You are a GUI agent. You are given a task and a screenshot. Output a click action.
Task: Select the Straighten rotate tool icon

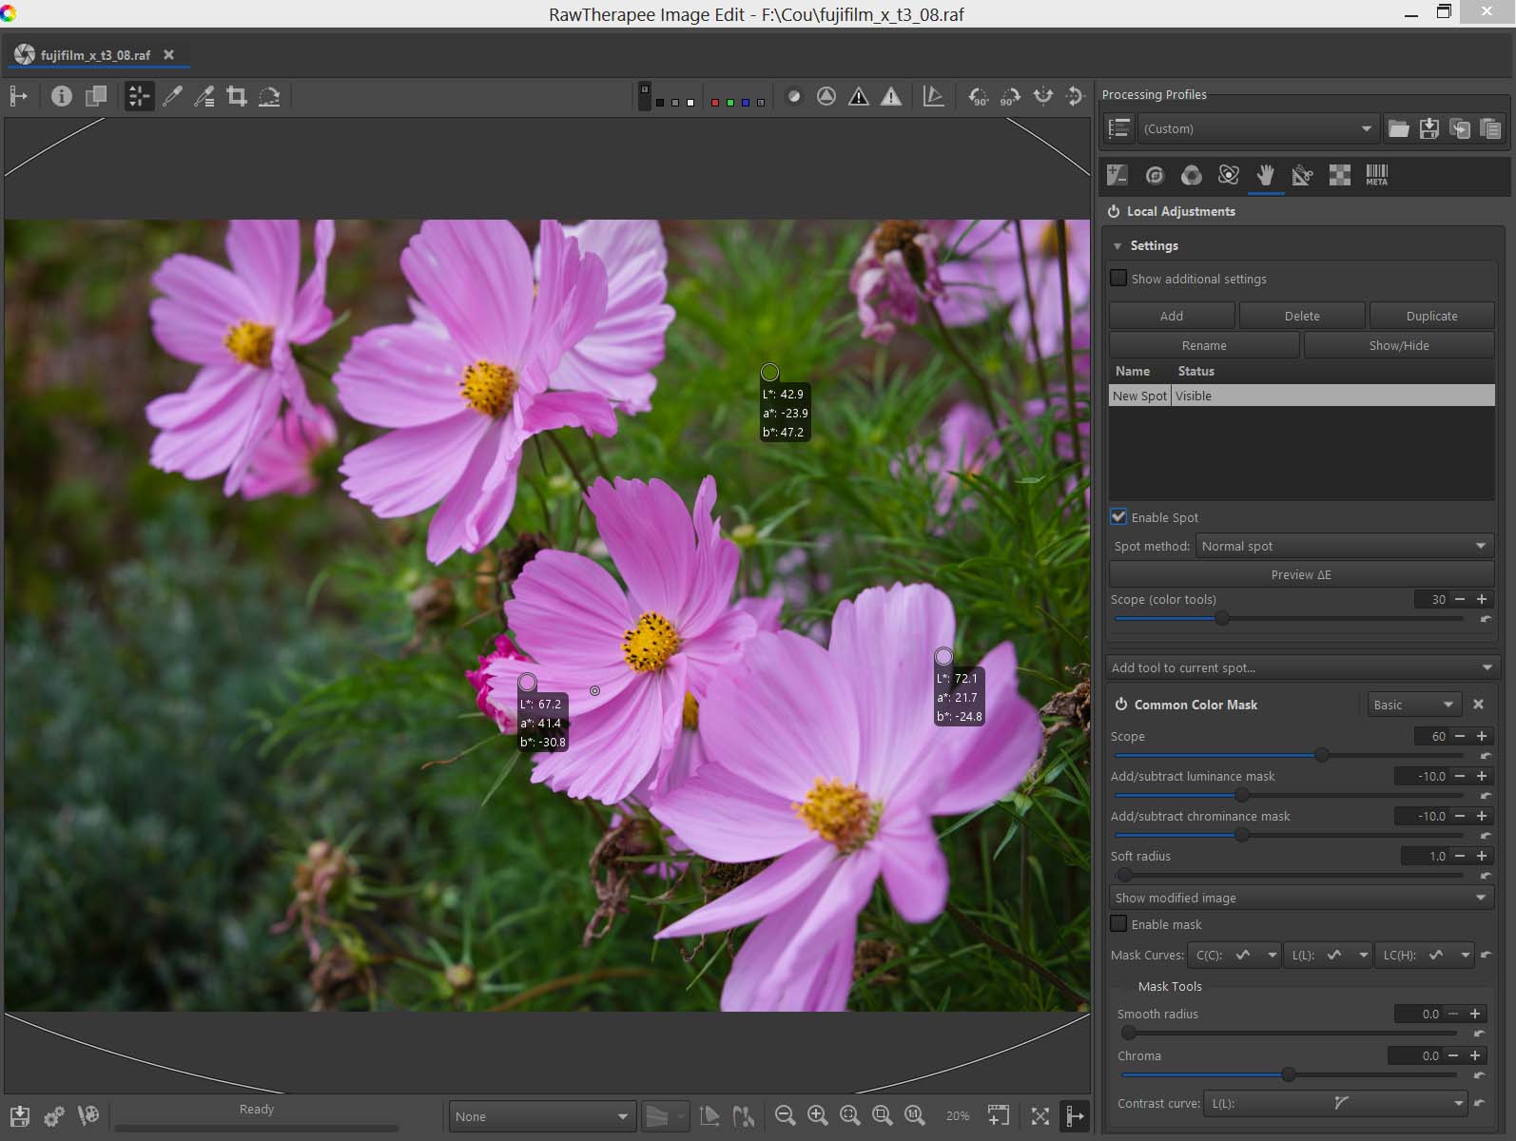pyautogui.click(x=269, y=96)
